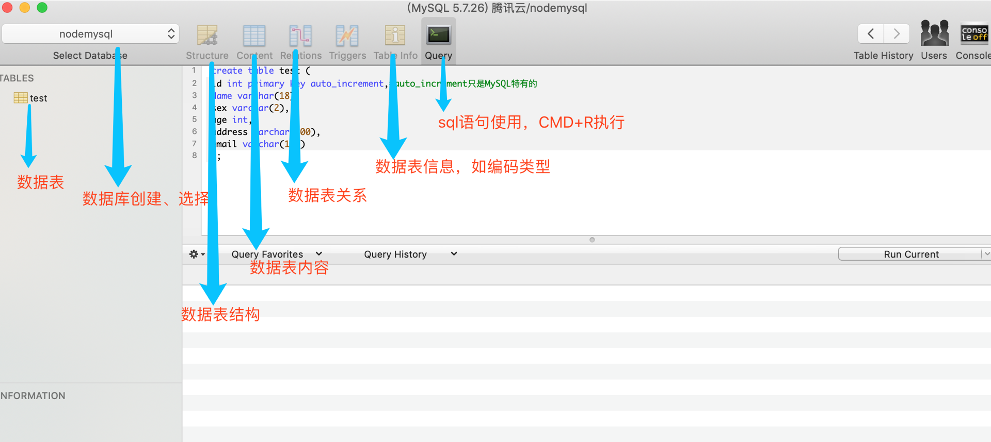The image size is (991, 442).
Task: Click the Run Current button
Action: coord(910,254)
